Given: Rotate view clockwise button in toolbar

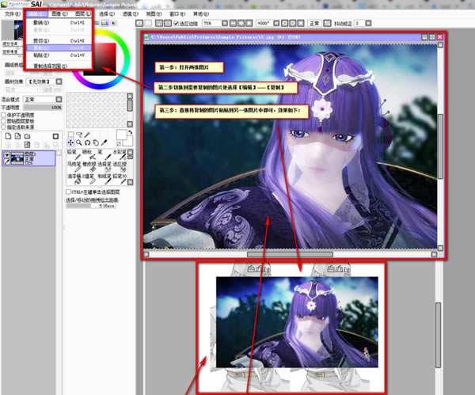Looking at the screenshot, I should point(293,23).
